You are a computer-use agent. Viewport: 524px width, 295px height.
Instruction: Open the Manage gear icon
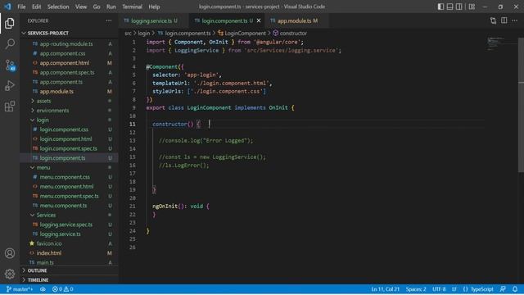[x=10, y=274]
